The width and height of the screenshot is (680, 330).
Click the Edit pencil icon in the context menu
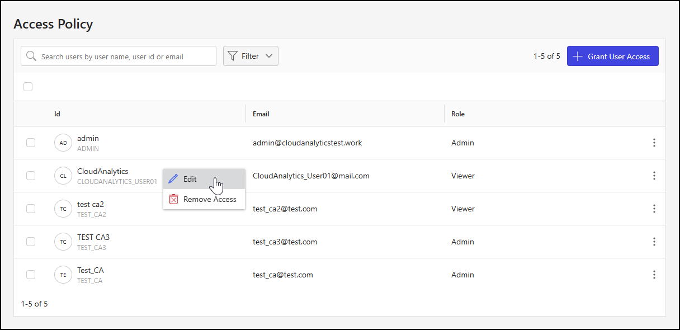173,178
